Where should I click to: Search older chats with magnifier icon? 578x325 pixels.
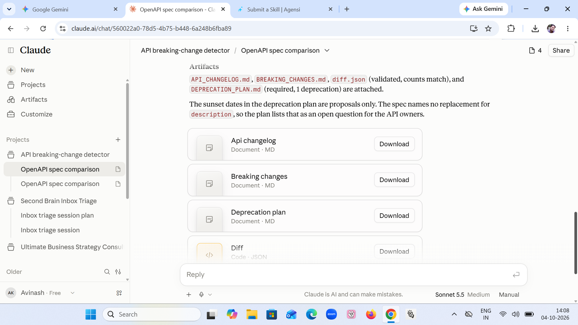point(107,272)
